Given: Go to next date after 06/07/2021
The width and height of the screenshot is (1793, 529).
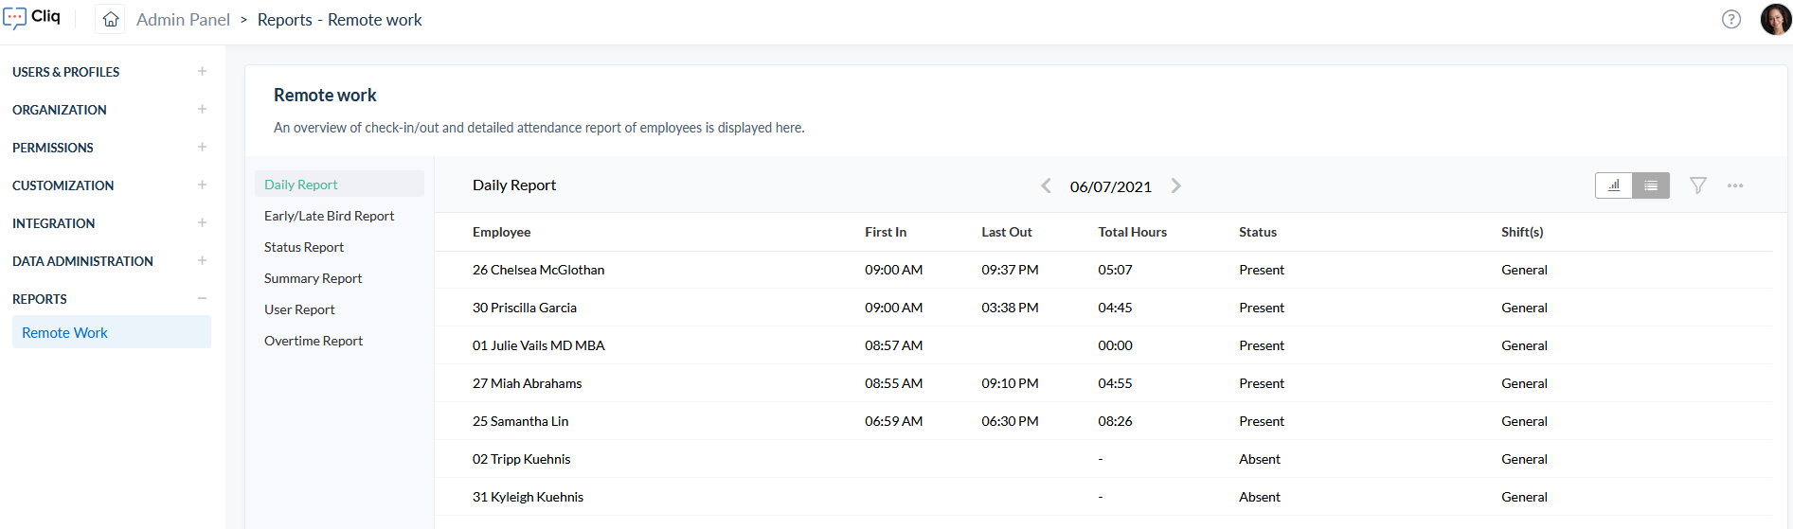Looking at the screenshot, I should tap(1175, 185).
